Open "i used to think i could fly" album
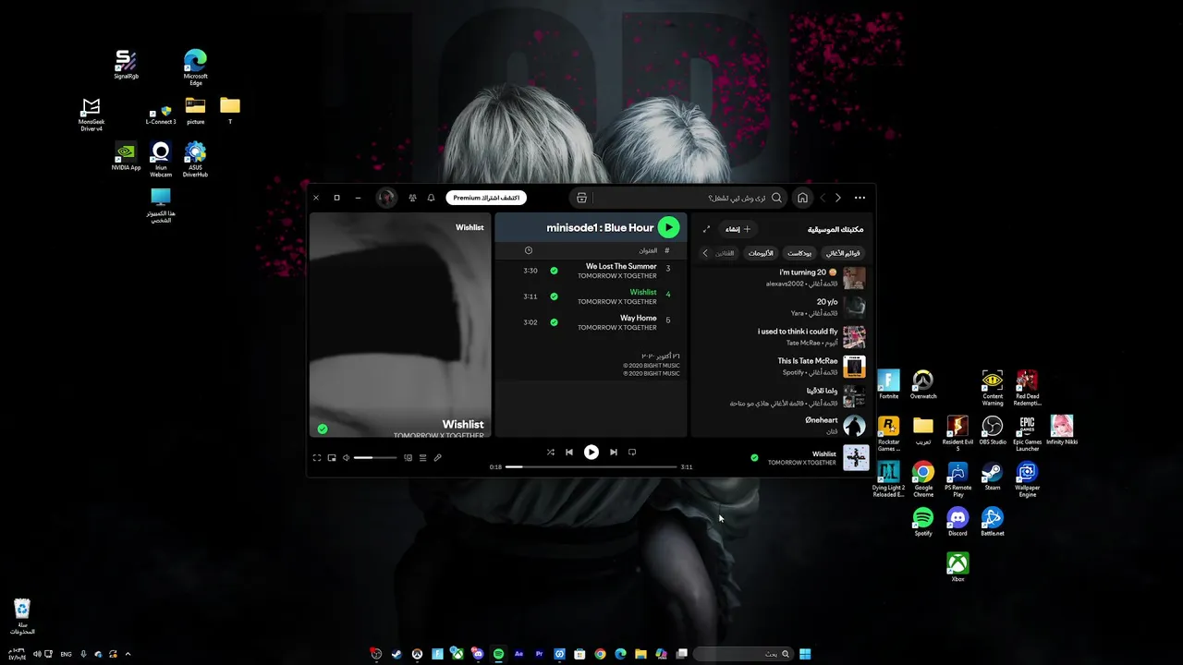 tap(781, 337)
